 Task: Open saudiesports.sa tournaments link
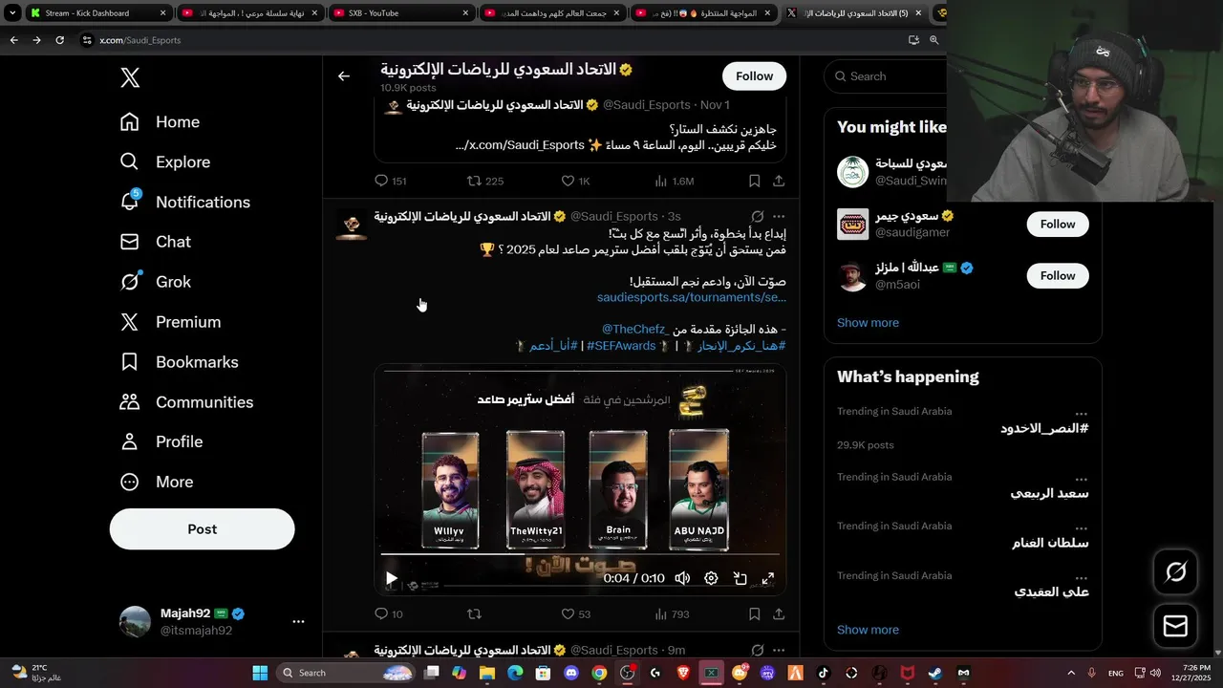pyautogui.click(x=692, y=297)
